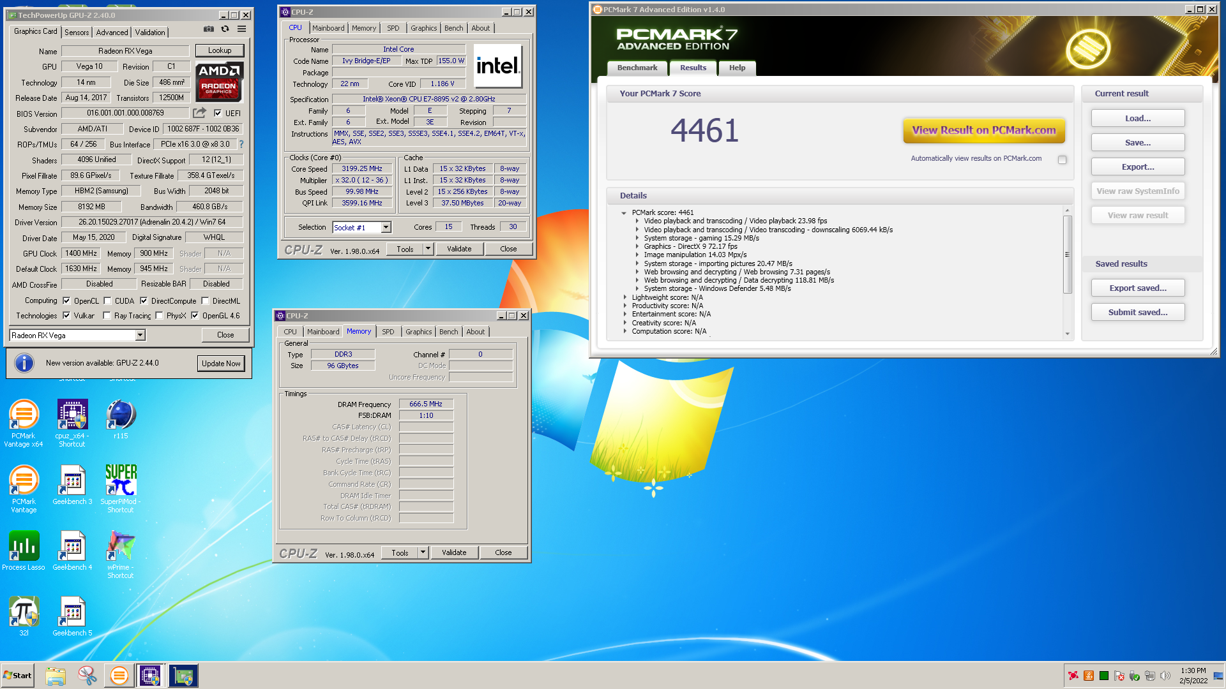1226x689 pixels.
Task: Switch to GPU-Z Sensors tab
Action: tap(77, 33)
